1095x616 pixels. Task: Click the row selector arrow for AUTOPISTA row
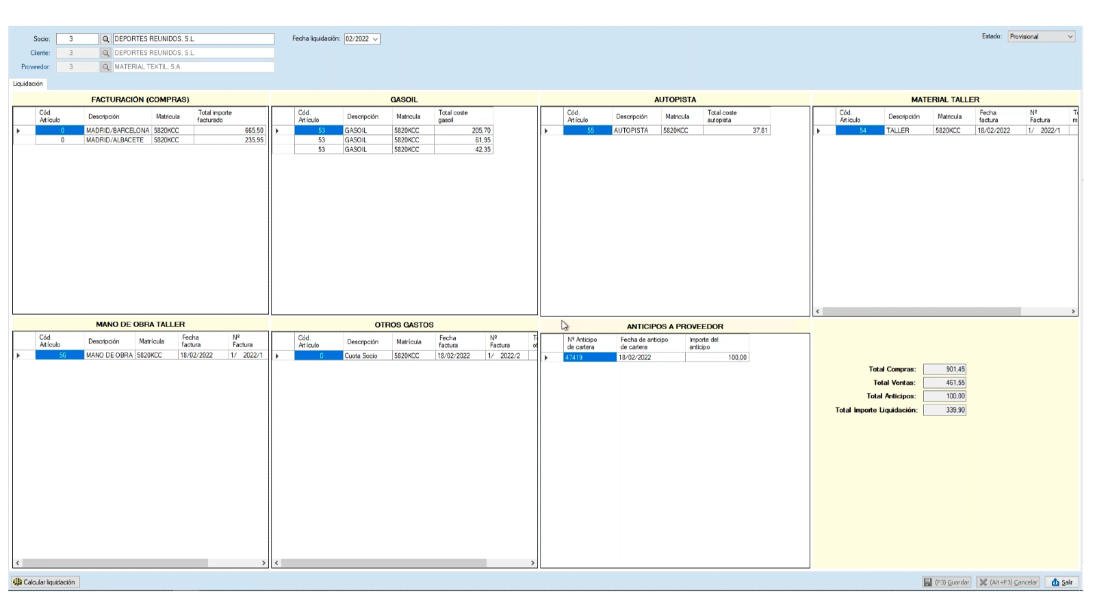coord(546,130)
